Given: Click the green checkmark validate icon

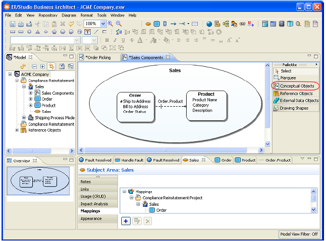Looking at the screenshot, I should [119, 32].
